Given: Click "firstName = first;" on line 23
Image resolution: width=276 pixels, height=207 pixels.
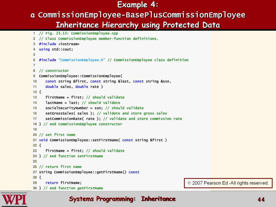Looking at the screenshot, I should 65,151.
